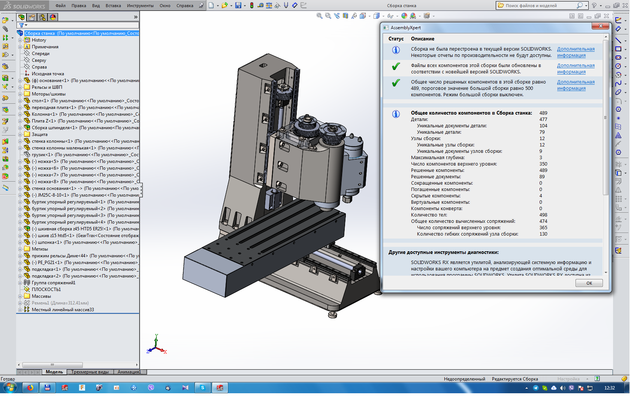Expand the Массивы folder node

click(20, 296)
